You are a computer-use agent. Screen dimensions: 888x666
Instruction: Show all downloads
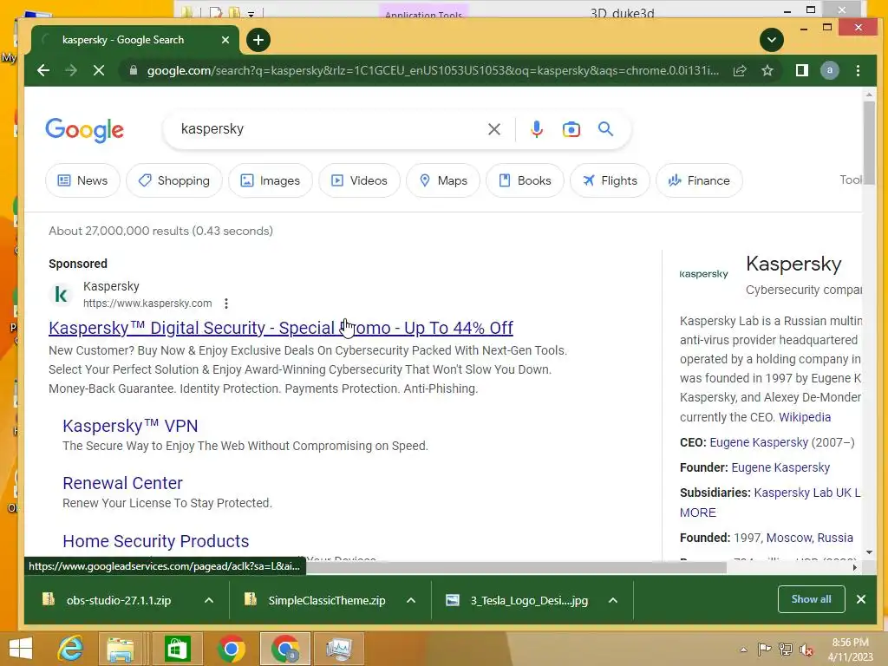pyautogui.click(x=811, y=599)
